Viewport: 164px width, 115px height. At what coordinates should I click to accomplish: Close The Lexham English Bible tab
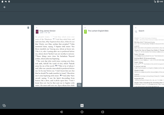tap(85, 28)
